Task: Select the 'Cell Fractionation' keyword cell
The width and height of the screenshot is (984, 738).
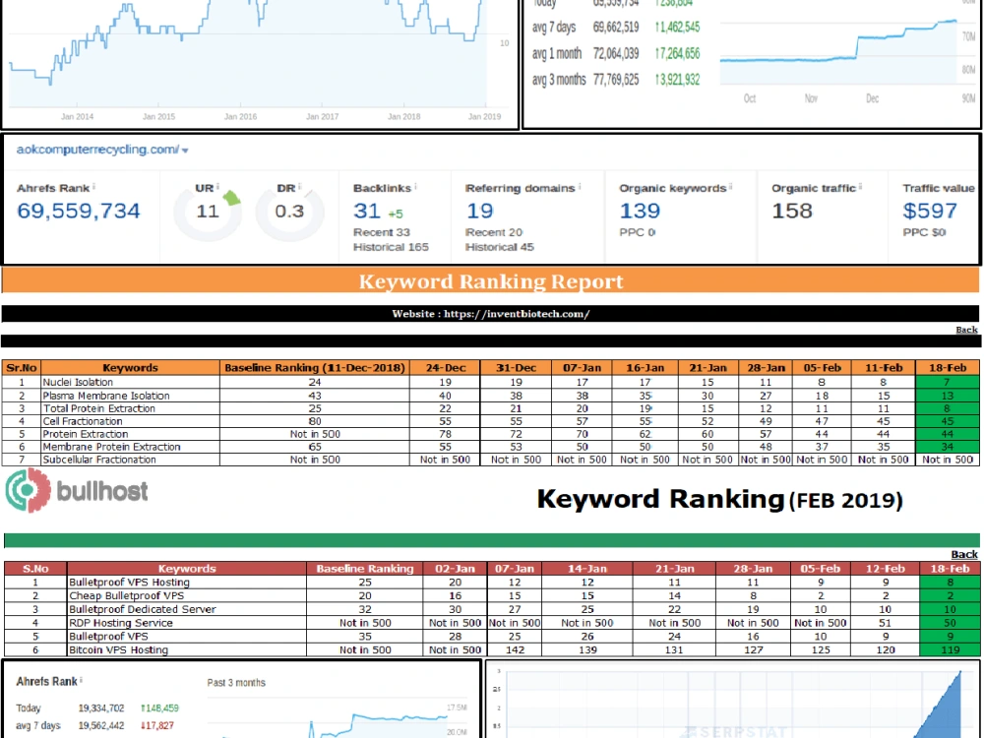Action: [131, 422]
